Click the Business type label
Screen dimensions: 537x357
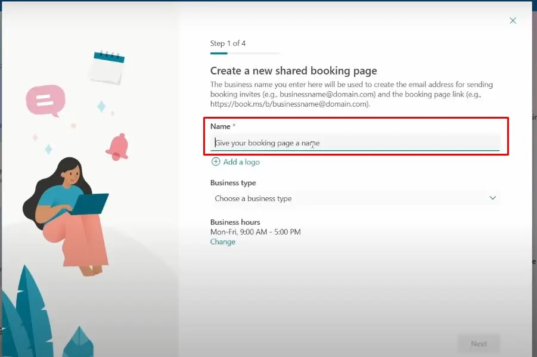[233, 183]
